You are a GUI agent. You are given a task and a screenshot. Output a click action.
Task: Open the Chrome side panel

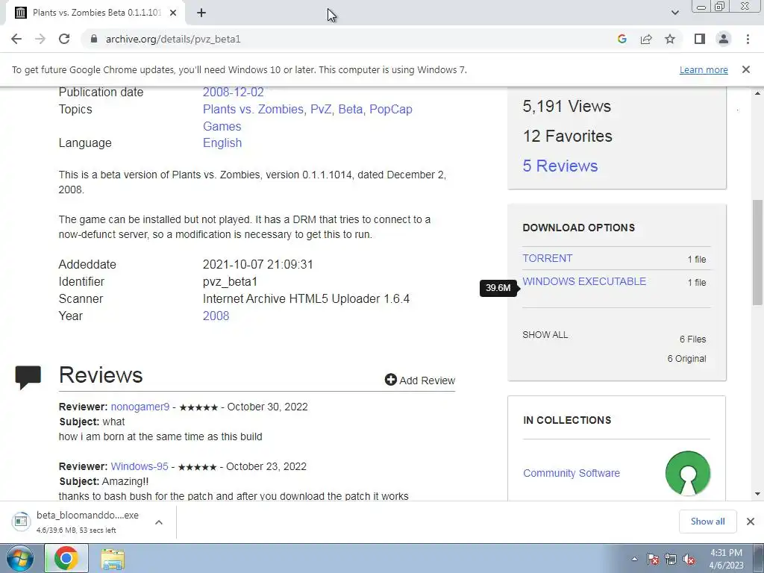(700, 39)
